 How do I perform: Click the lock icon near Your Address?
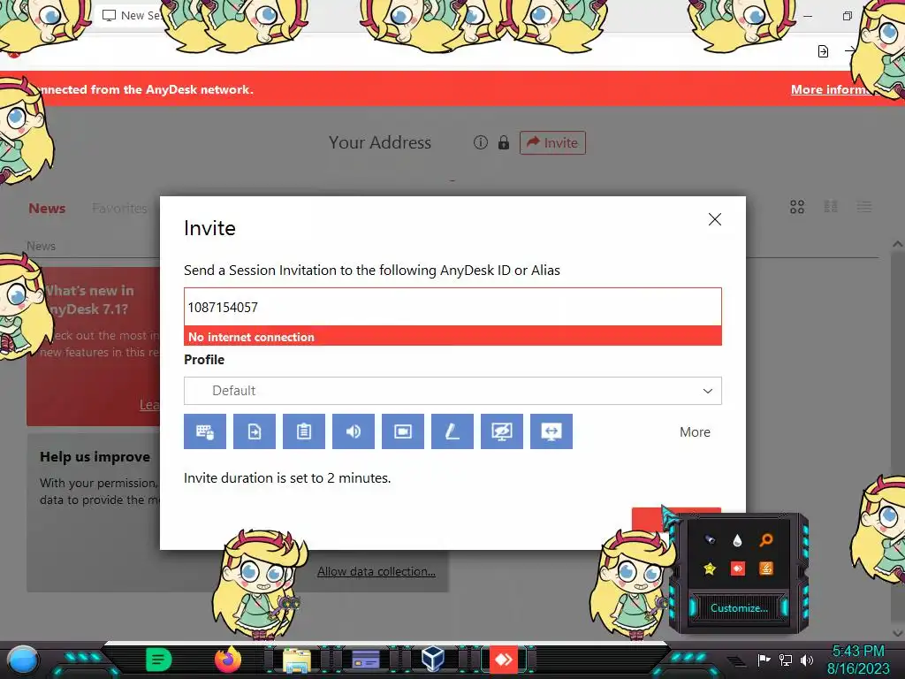pyautogui.click(x=503, y=142)
